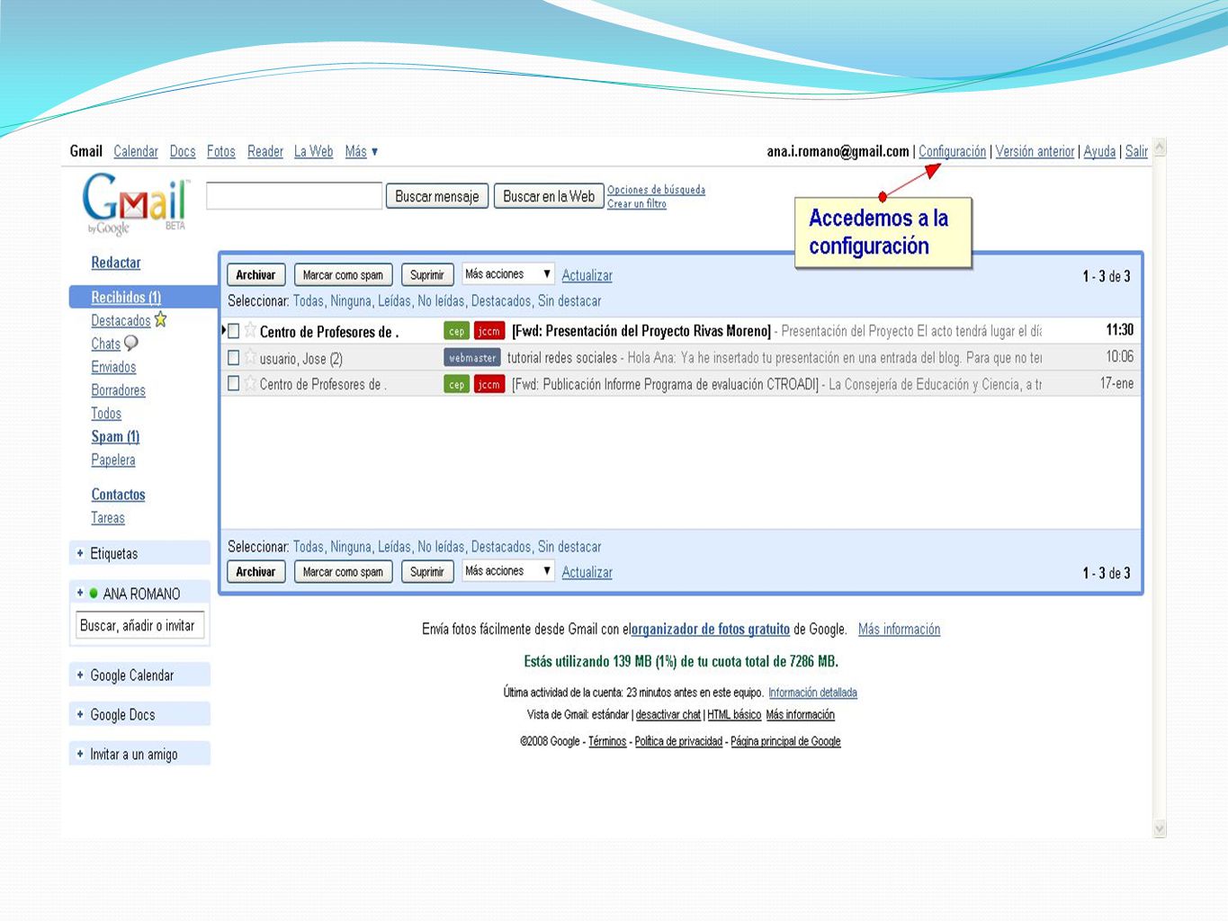1228x921 pixels.
Task: Click desactivar chat link
Action: click(668, 715)
